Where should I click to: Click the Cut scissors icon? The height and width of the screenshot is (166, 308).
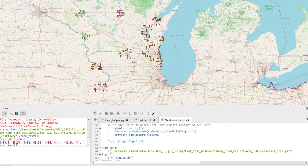(x=125, y=113)
